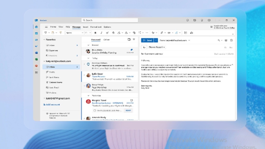Click the Bold formatting icon
This screenshot has height=149, width=265.
95,33
